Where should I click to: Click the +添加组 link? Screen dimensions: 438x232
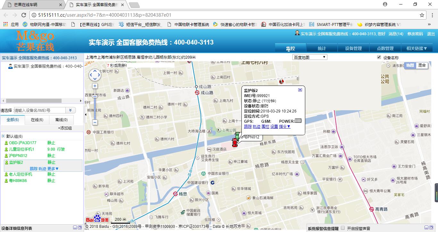tap(65, 128)
